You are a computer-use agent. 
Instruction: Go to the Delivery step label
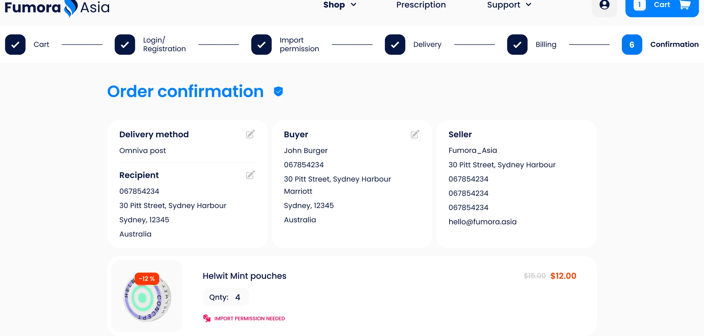click(427, 45)
